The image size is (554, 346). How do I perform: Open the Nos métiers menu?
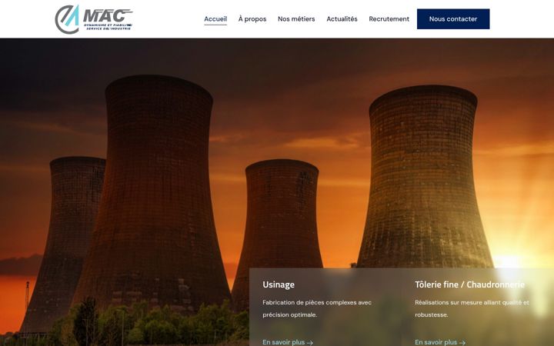296,19
